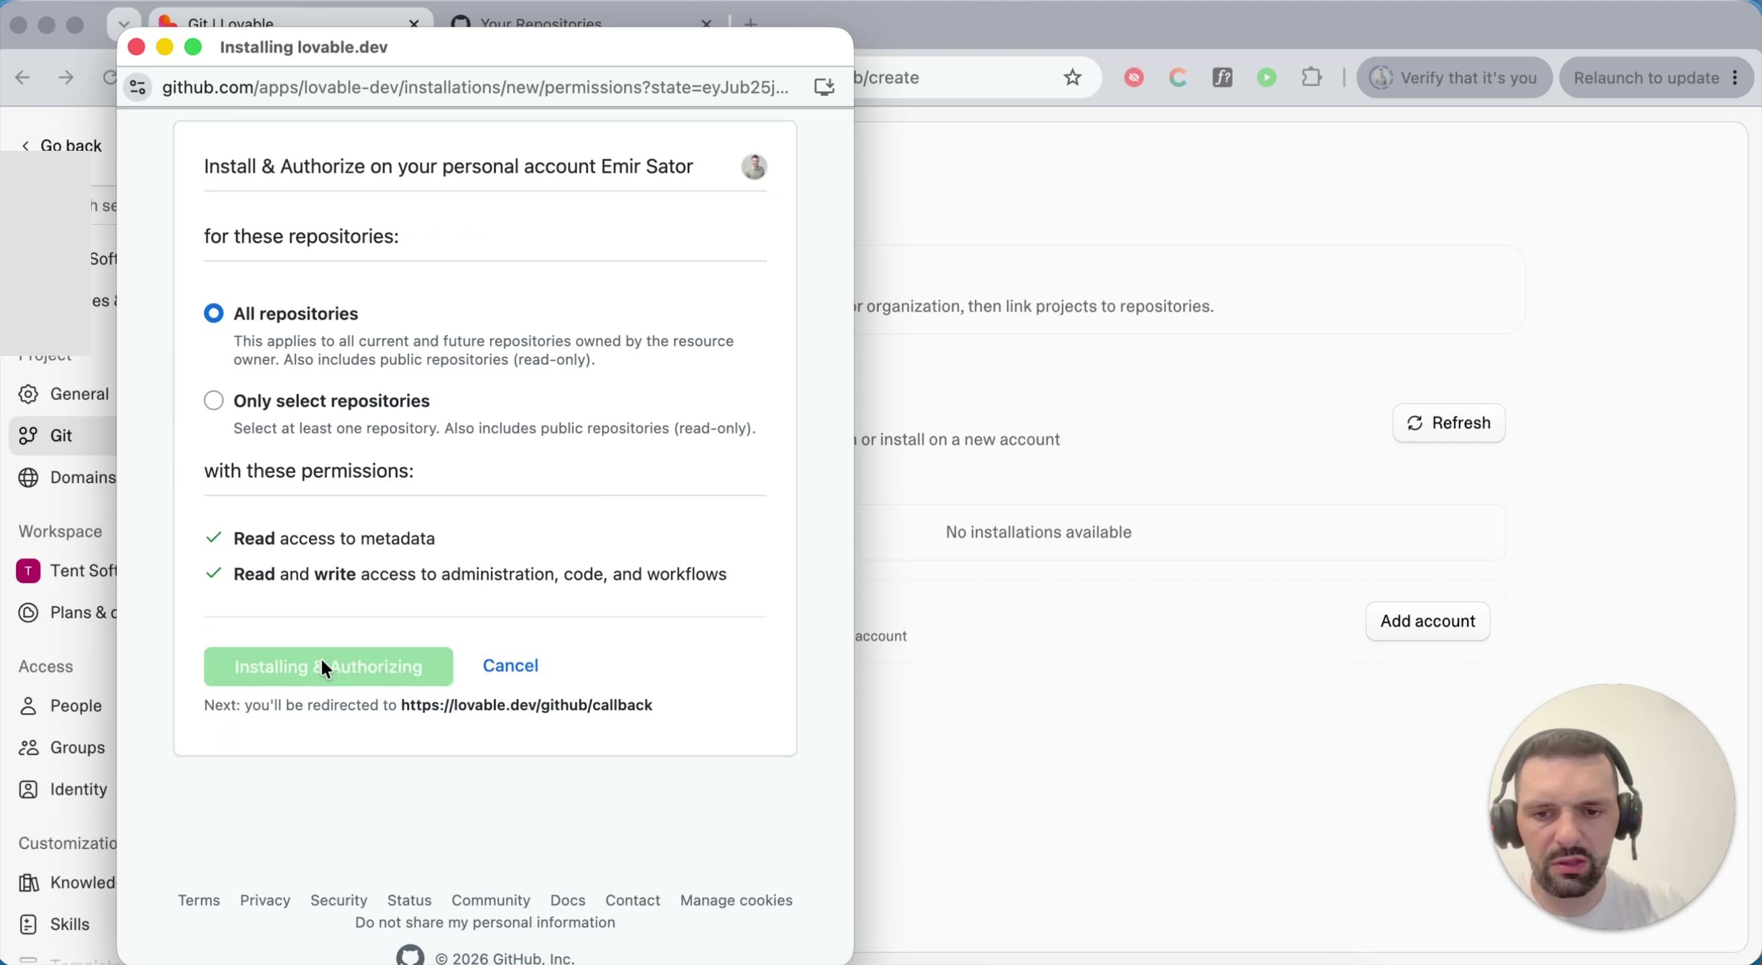
Task: Click the Domains globe icon in sidebar
Action: tap(28, 478)
